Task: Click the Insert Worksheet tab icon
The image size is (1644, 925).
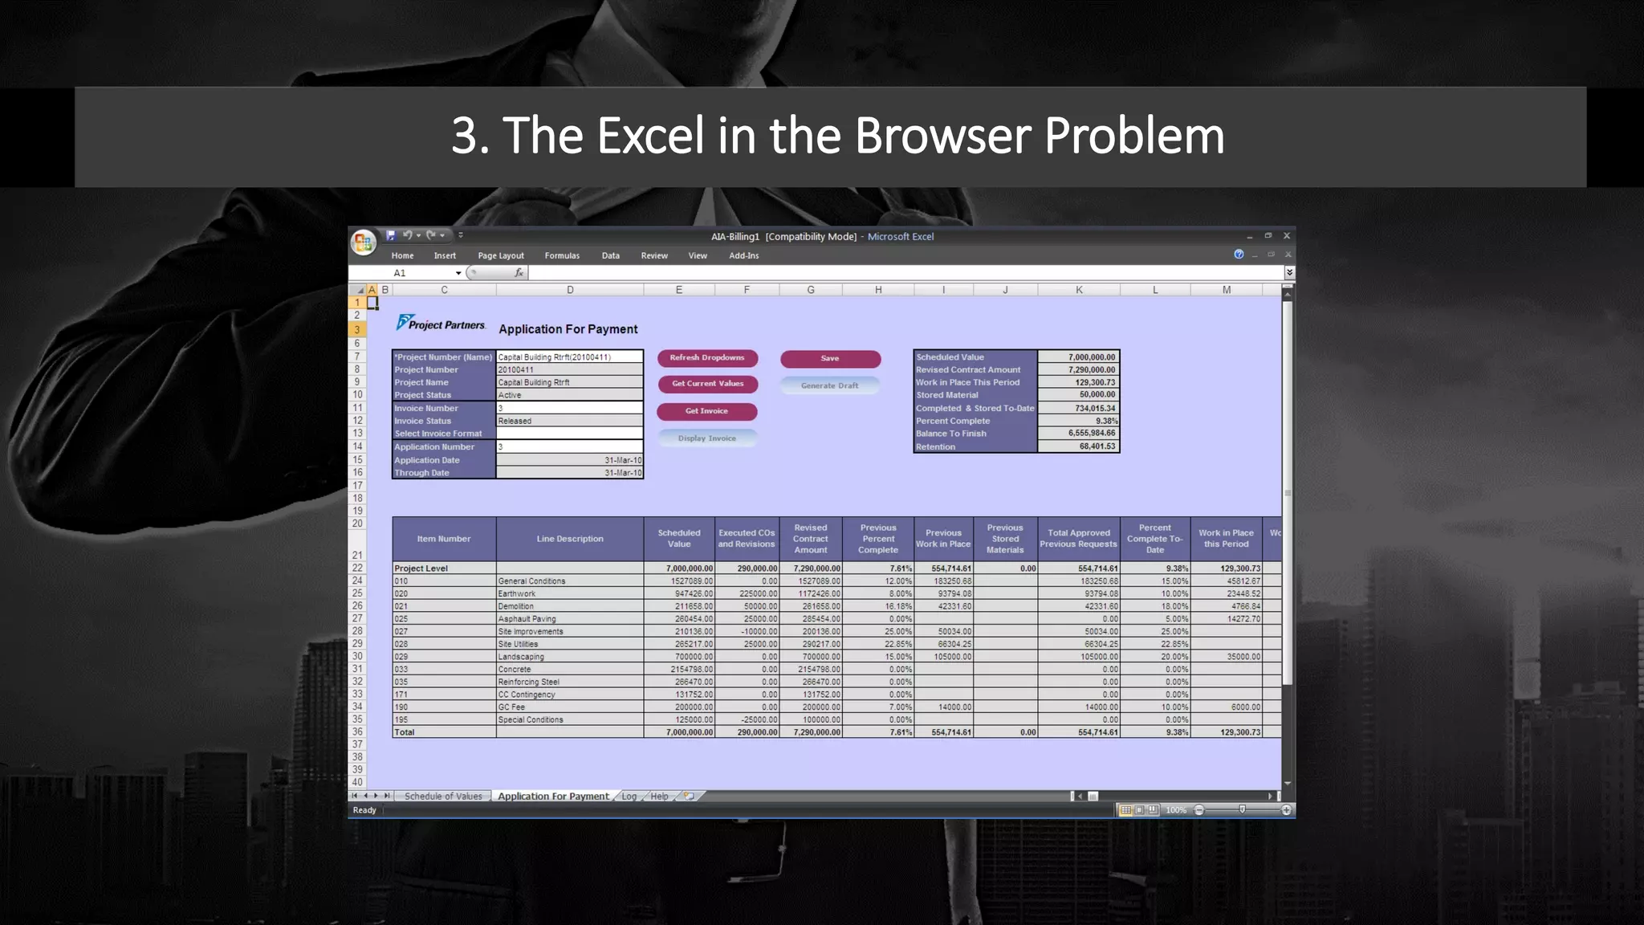Action: pos(689,797)
